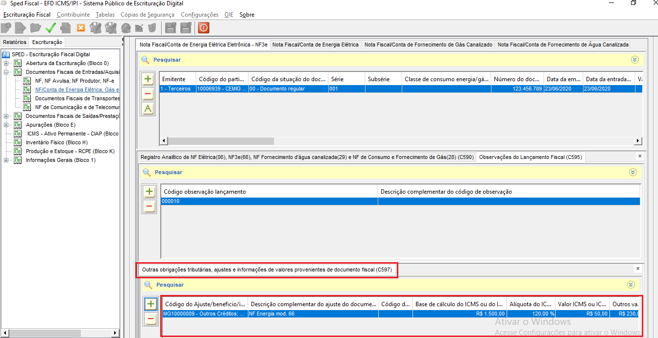658x338 pixels.
Task: Select Nota Fiscal/Conta de Fornecimento de Gás Canalizado tab
Action: (428, 45)
